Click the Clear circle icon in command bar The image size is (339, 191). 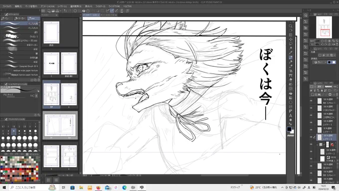tap(75, 11)
